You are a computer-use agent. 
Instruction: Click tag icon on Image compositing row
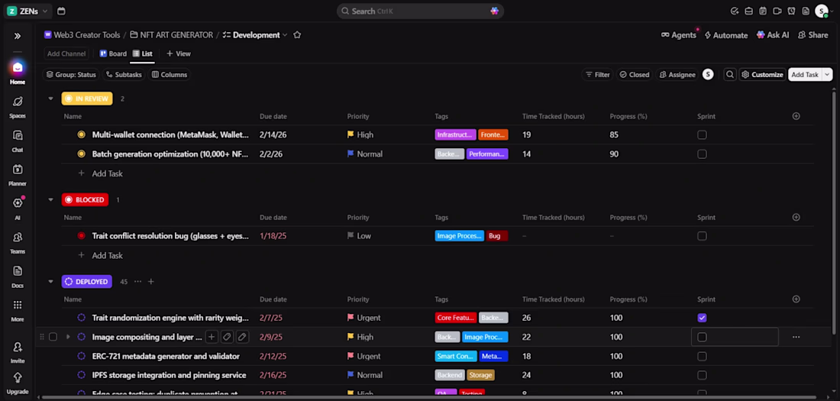227,337
